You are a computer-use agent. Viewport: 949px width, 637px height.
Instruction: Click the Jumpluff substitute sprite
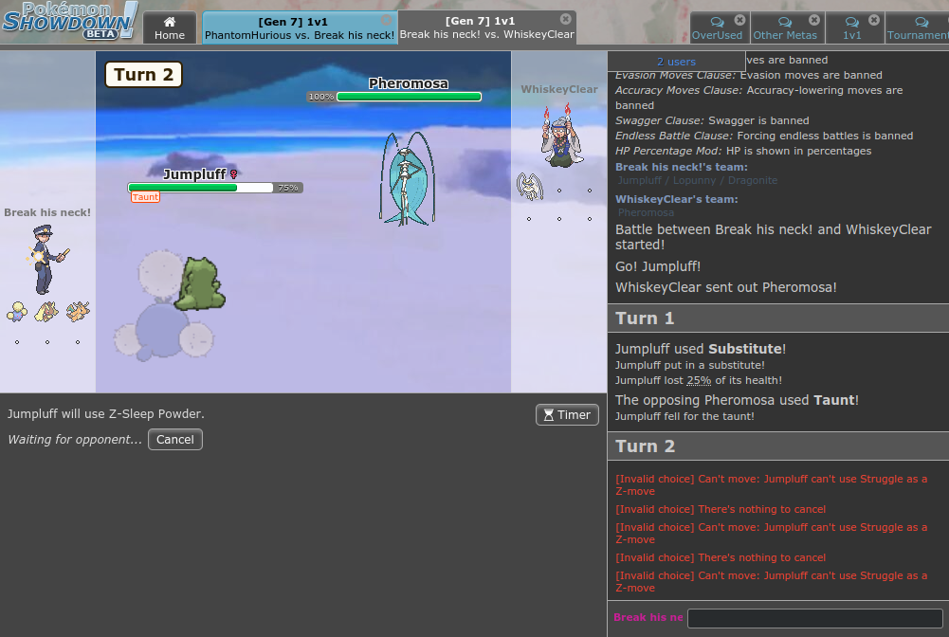click(200, 283)
